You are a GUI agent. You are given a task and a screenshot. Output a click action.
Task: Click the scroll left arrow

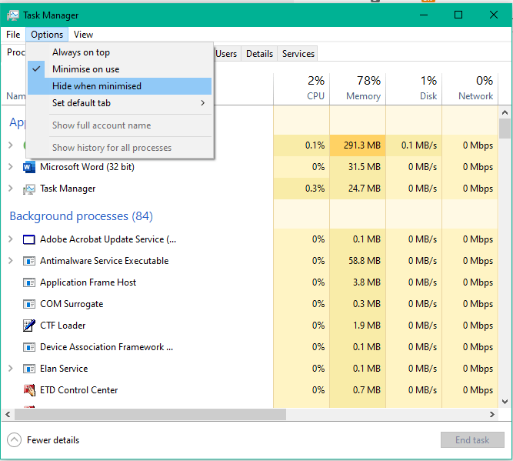pos(8,415)
